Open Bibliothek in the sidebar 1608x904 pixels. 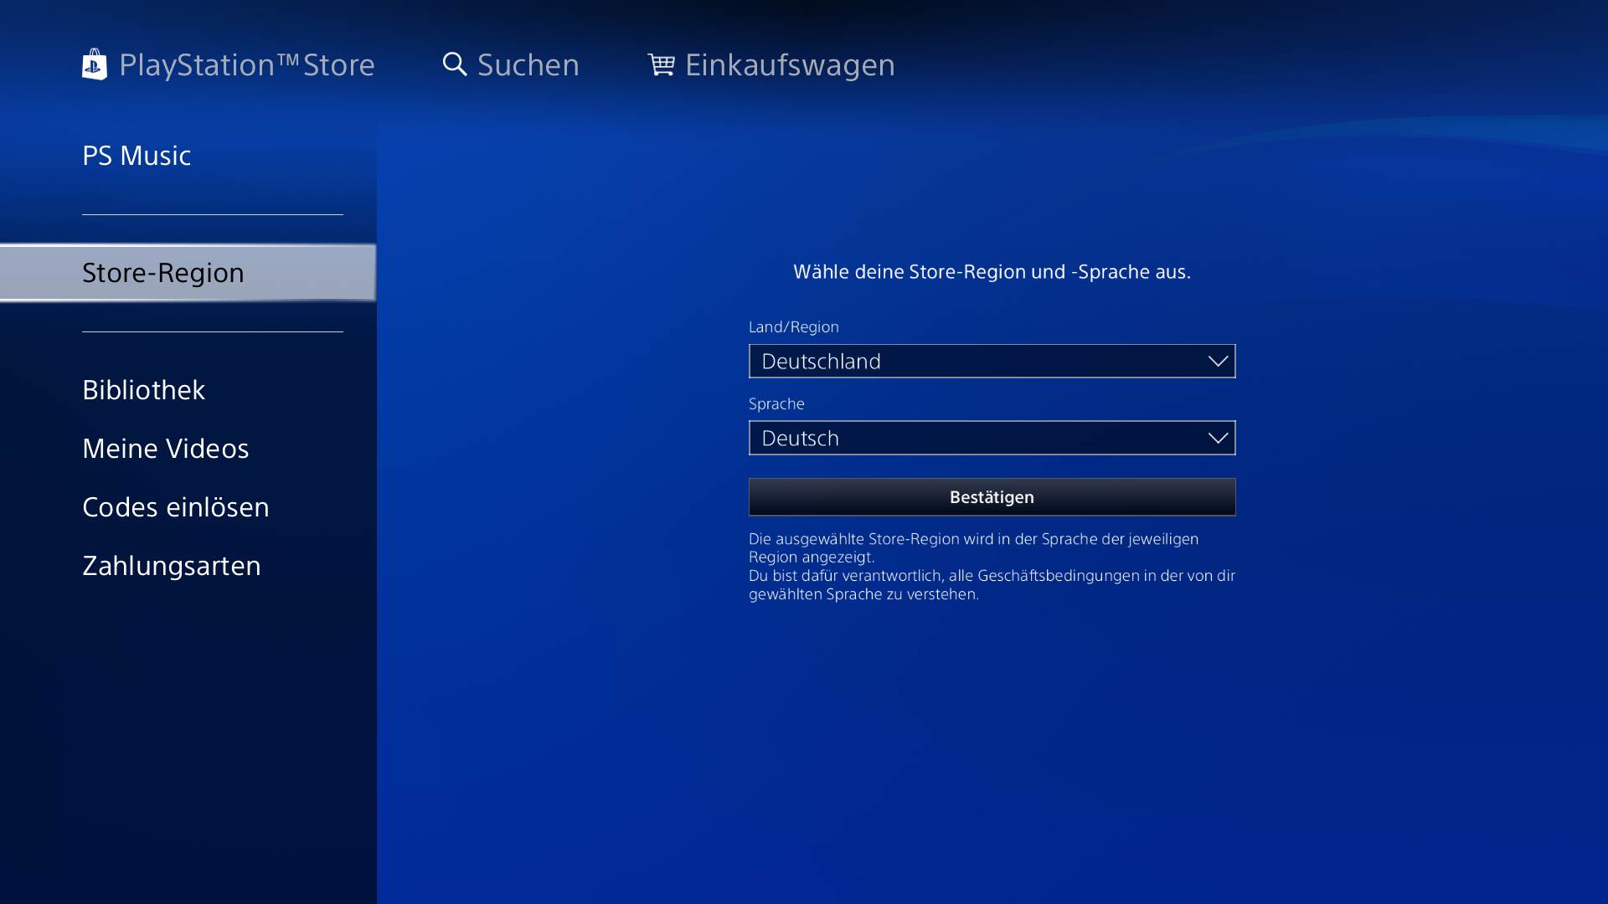tap(143, 390)
